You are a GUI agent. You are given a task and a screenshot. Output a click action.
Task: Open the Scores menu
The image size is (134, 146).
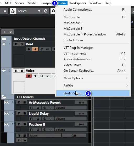(20, 3)
